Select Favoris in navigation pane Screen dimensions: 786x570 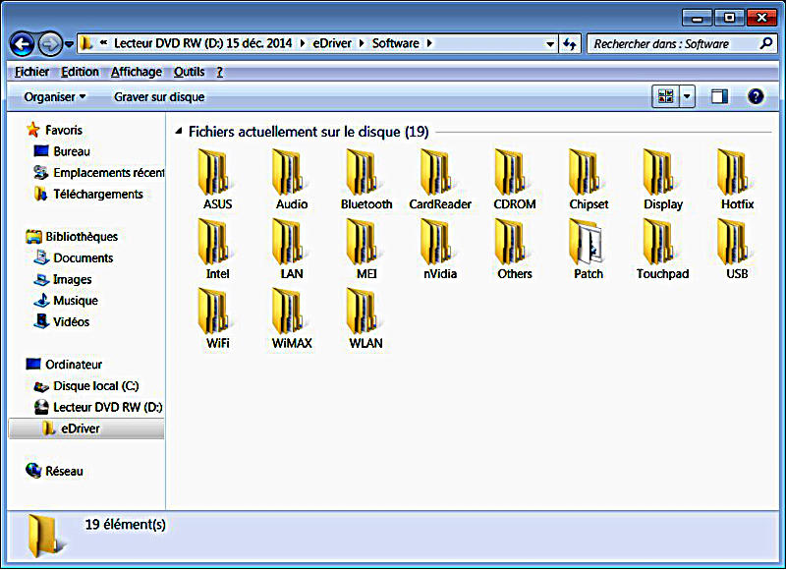click(x=55, y=130)
